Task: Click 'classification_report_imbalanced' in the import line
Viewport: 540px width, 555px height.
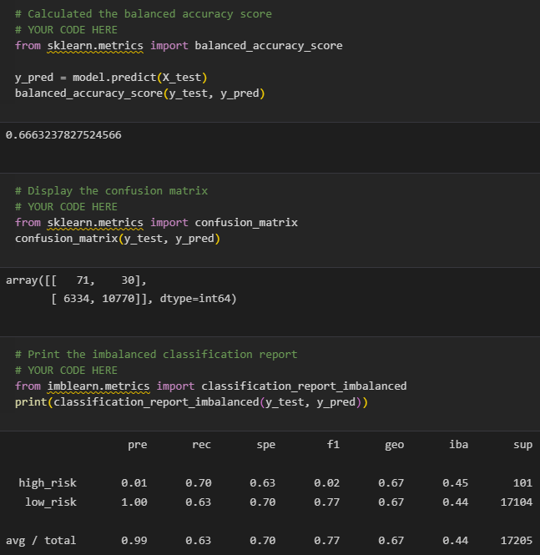Action: click(304, 386)
